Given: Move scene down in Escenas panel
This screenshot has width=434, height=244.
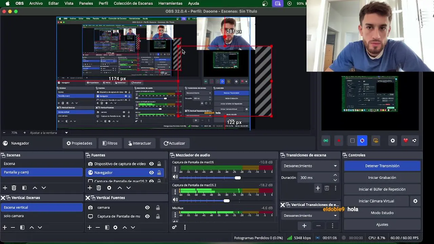Looking at the screenshot, I should (x=44, y=188).
